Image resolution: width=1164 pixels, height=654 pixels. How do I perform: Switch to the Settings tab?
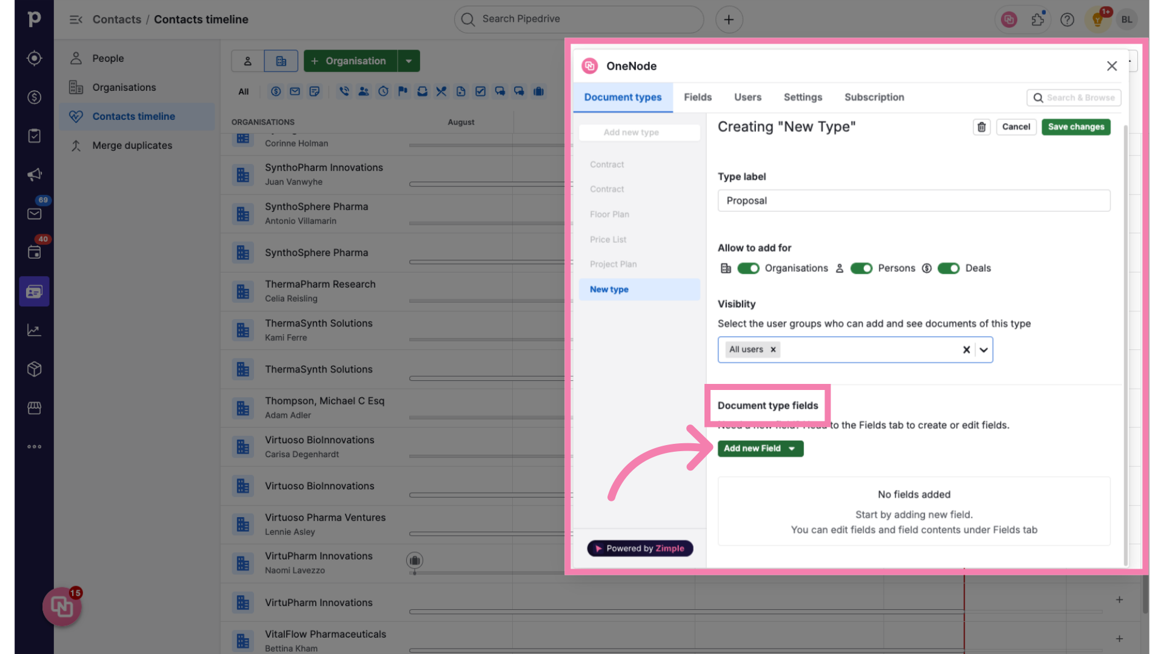[803, 97]
